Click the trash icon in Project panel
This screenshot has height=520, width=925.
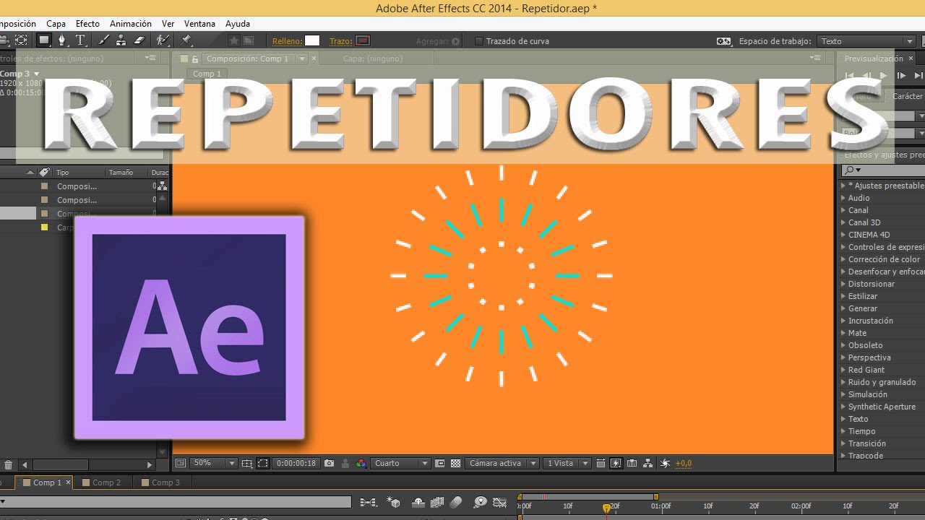coord(8,465)
